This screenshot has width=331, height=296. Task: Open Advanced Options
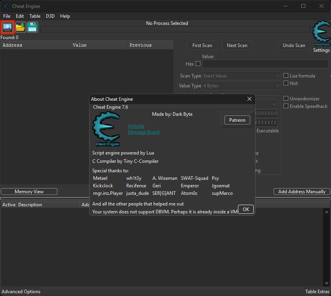21,292
